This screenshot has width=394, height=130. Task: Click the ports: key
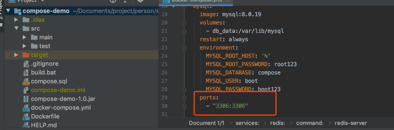point(209,97)
